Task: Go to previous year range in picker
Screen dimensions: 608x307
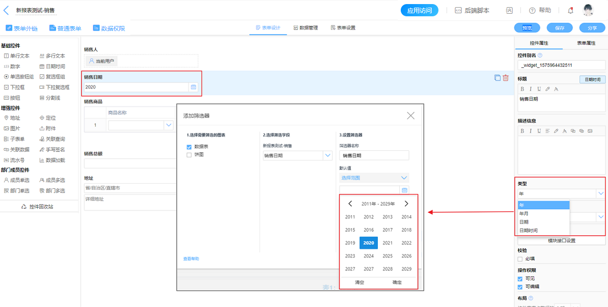Action: tap(350, 204)
